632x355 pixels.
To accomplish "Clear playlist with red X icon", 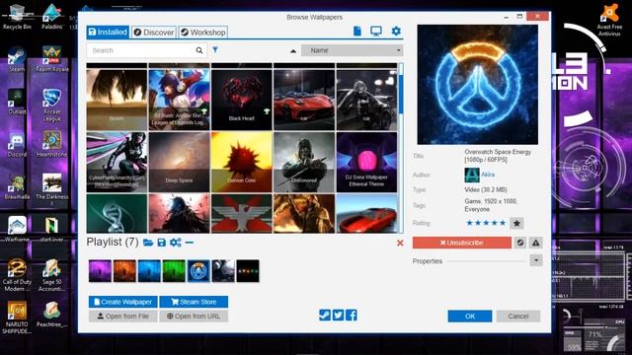I will [400, 243].
